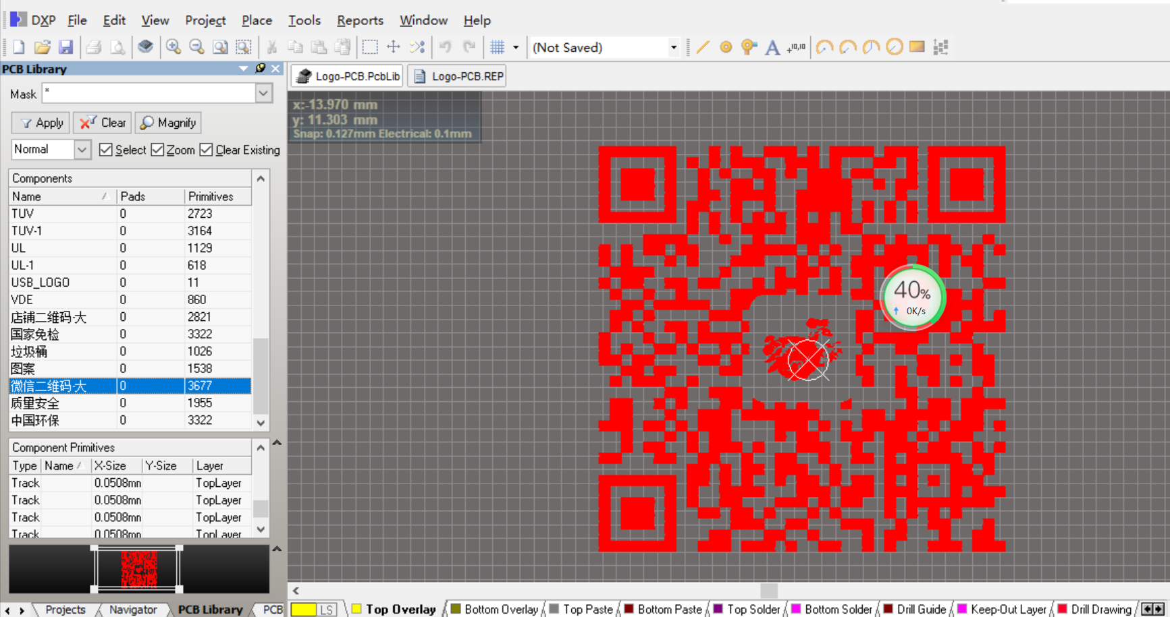Place Line tool

click(703, 47)
